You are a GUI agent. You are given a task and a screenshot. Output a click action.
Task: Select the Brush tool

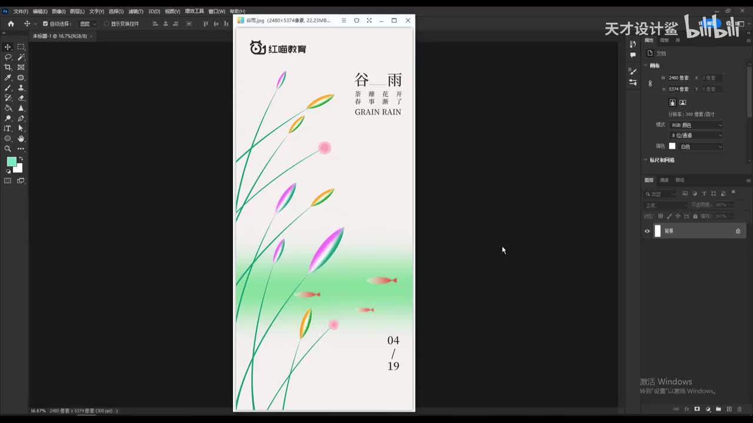(8, 88)
